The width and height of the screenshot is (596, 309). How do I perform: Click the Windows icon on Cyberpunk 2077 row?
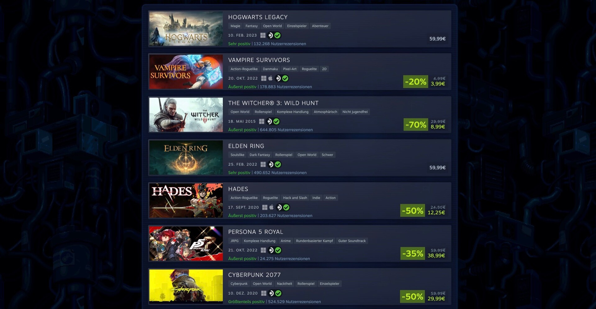tap(264, 293)
